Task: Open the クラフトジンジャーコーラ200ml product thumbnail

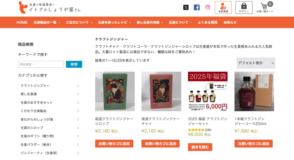Action: [x=254, y=91]
